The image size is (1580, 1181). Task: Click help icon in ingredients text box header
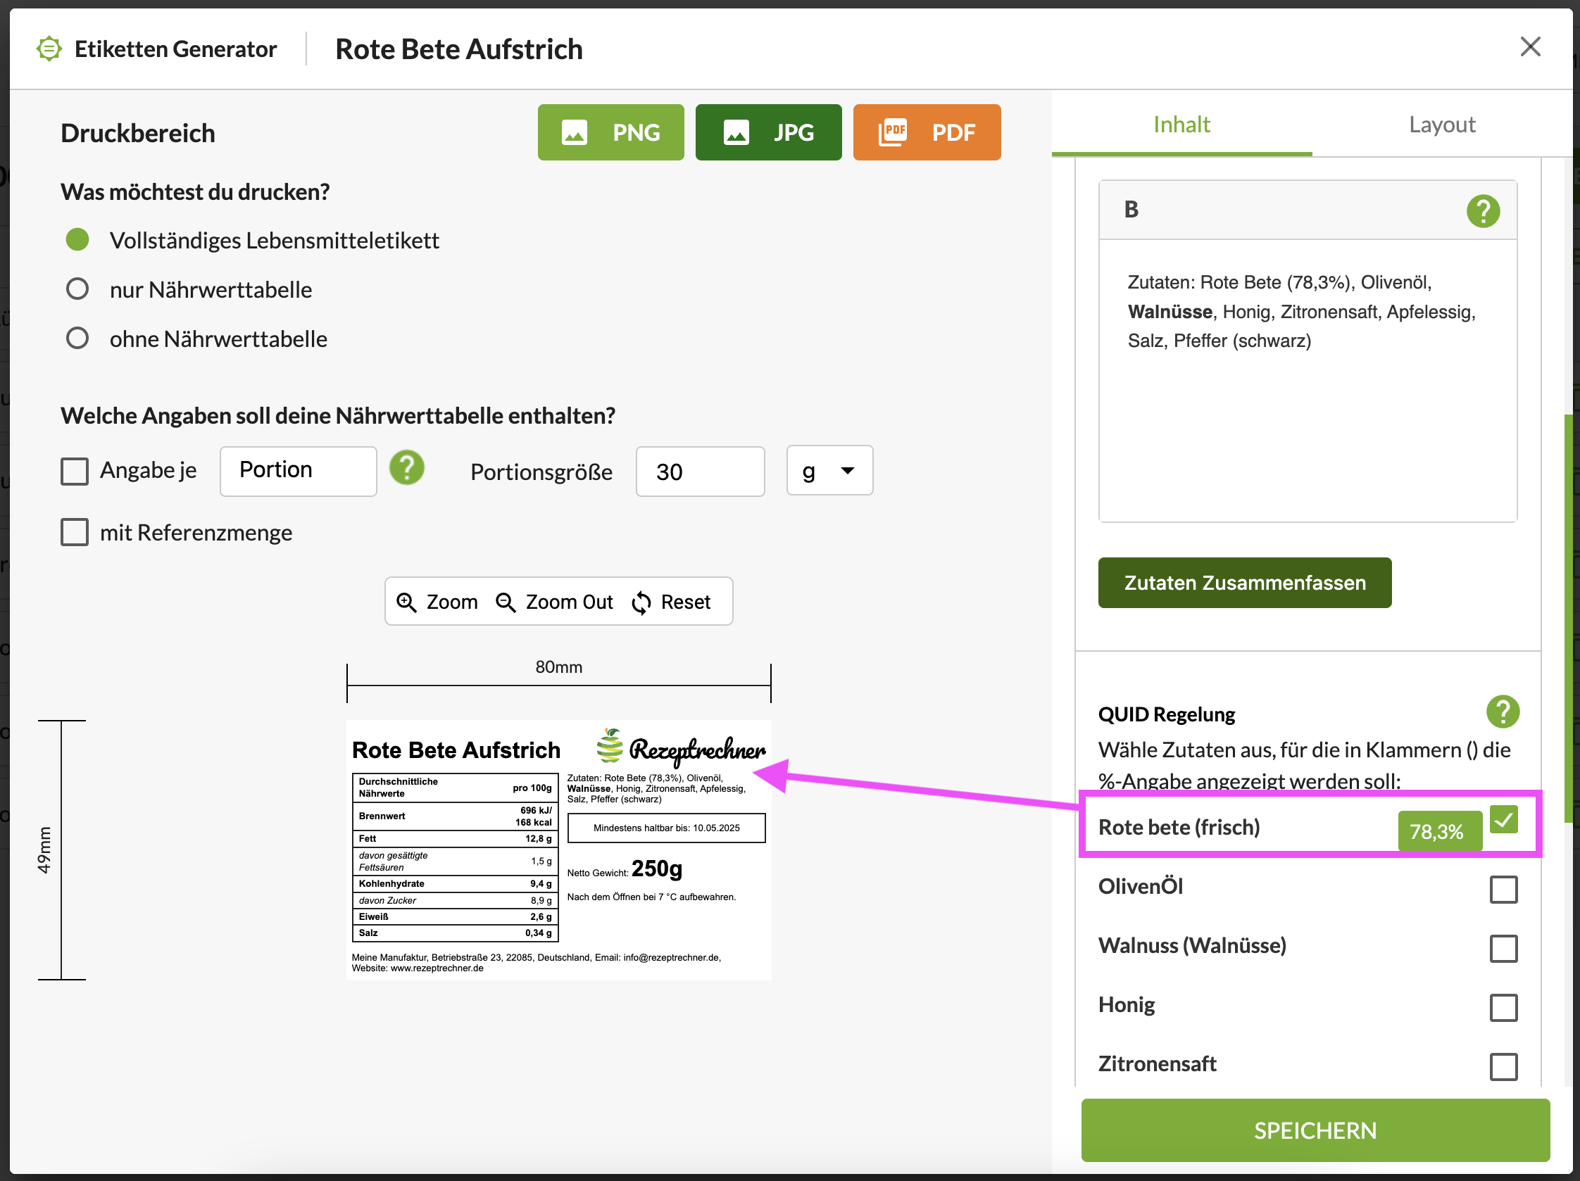click(1483, 210)
